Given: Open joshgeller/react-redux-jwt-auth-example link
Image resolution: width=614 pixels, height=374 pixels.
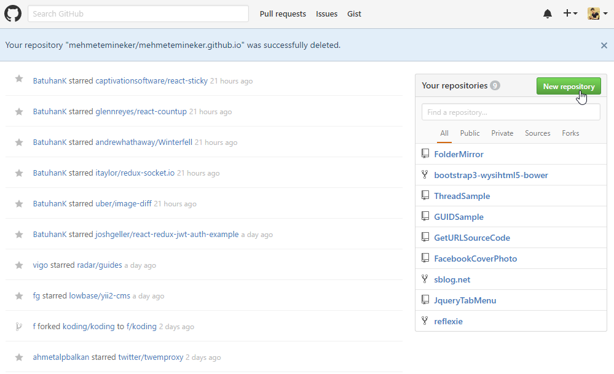Looking at the screenshot, I should click(167, 235).
